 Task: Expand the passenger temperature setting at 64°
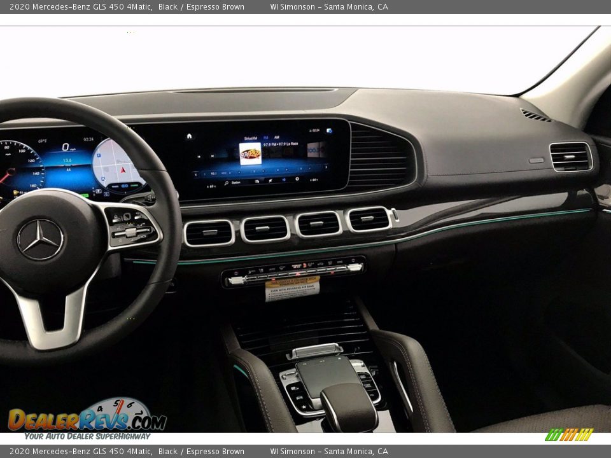pyautogui.click(x=314, y=181)
